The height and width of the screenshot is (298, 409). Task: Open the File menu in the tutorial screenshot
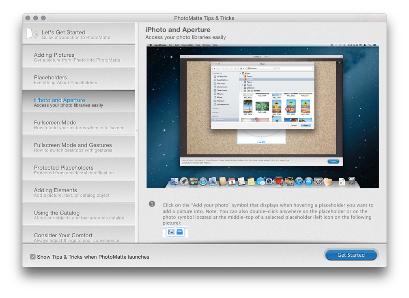click(170, 45)
